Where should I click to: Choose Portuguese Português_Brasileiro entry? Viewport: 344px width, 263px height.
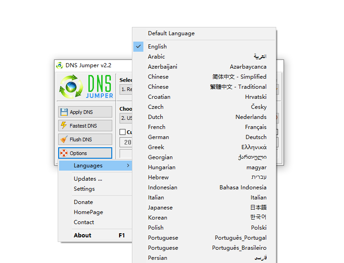[204, 248]
